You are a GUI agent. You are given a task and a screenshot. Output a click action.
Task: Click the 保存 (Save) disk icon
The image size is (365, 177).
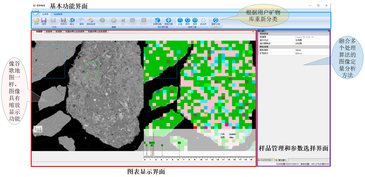tap(44, 20)
